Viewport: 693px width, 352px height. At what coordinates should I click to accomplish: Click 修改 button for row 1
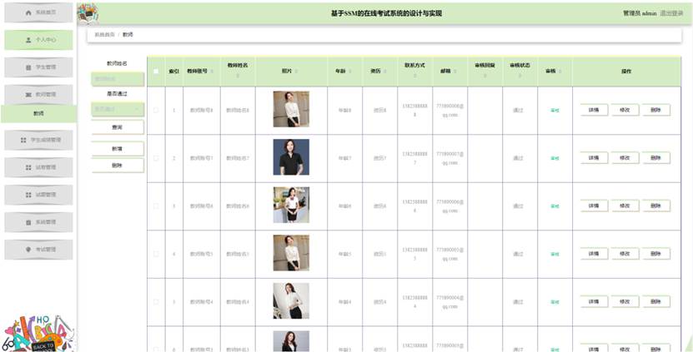[625, 110]
